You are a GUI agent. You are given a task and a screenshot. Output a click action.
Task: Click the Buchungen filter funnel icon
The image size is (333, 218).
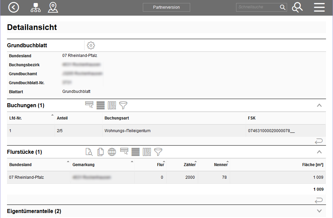coord(123,106)
